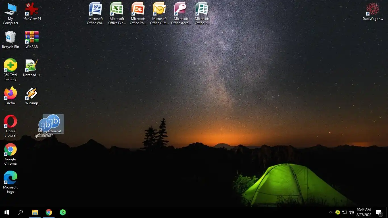Select the Opera Browser shortcut
Screen dimensions: 388x218
pyautogui.click(x=11, y=126)
